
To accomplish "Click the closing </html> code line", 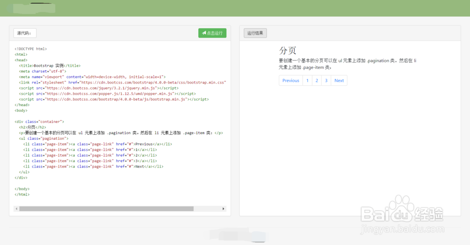I will tap(22, 194).
